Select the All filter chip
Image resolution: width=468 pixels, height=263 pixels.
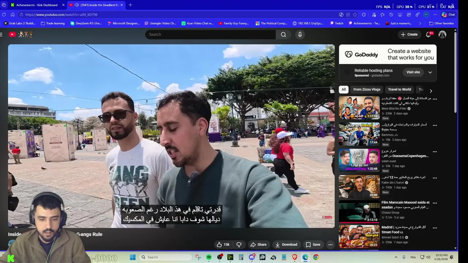coord(343,89)
